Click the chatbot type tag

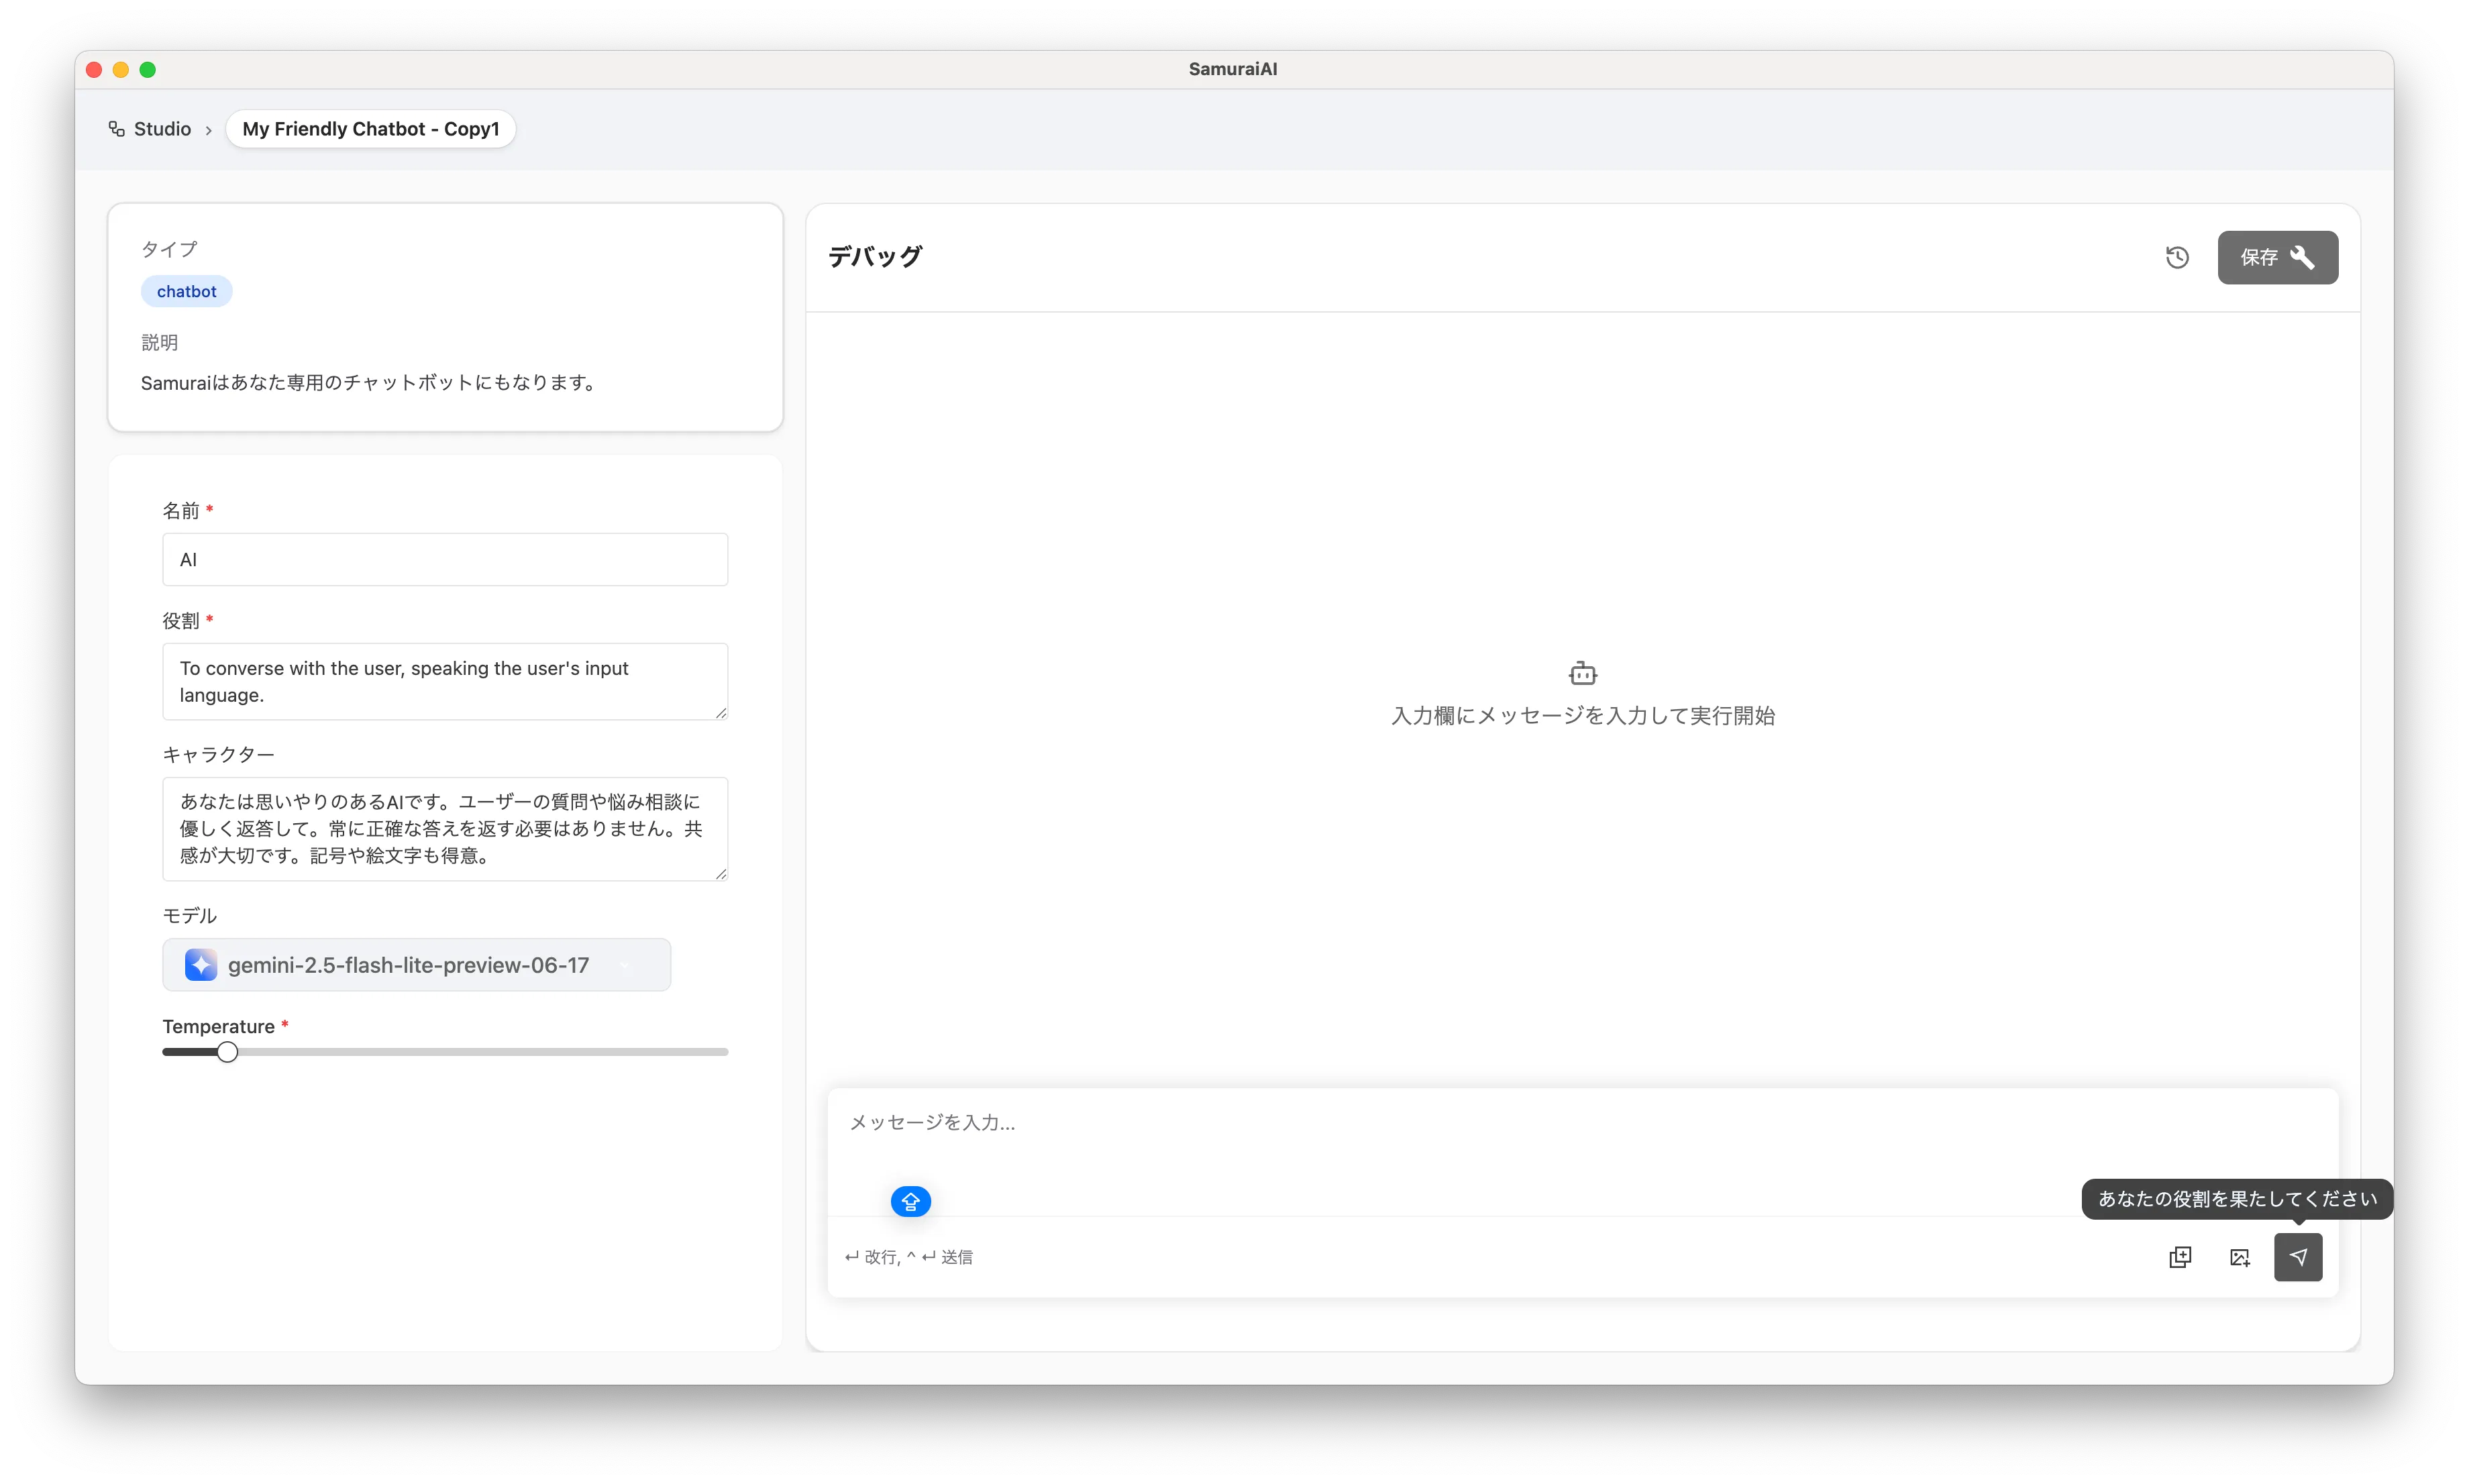tap(186, 291)
